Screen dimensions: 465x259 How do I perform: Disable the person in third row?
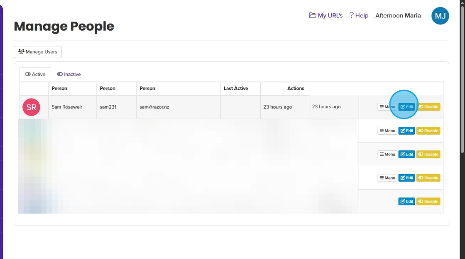click(428, 154)
